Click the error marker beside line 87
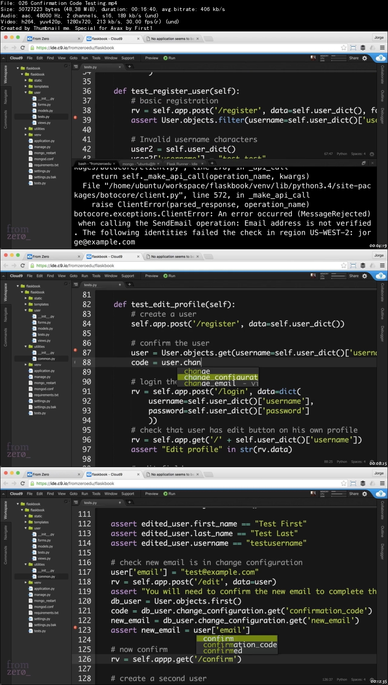Screen dimensions: 388x685 click(75, 350)
